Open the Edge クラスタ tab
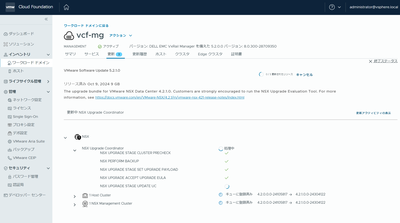Viewport: 400px width, 223px height. point(210,54)
